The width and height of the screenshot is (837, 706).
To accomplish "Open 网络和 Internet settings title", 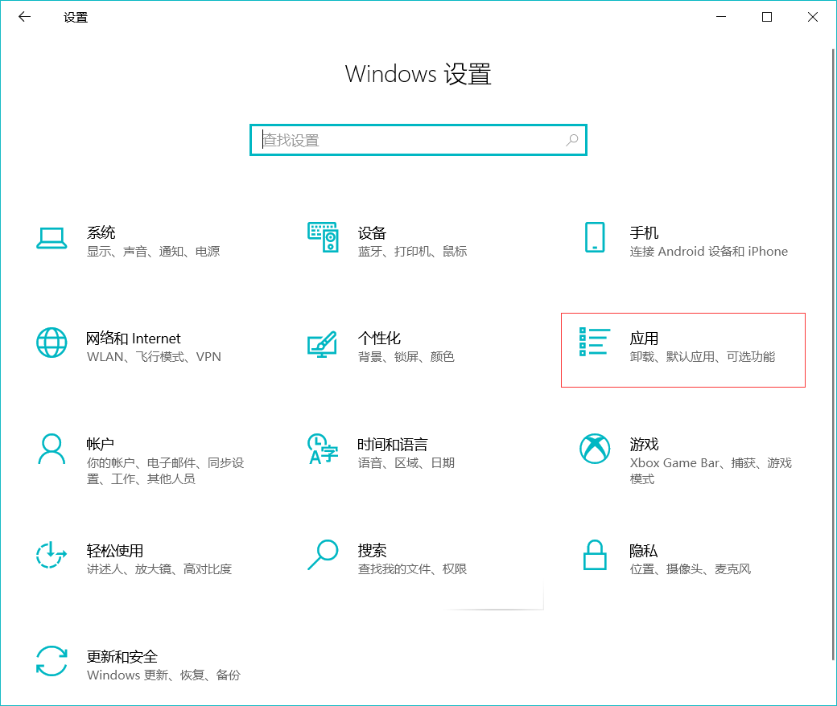I will (134, 339).
